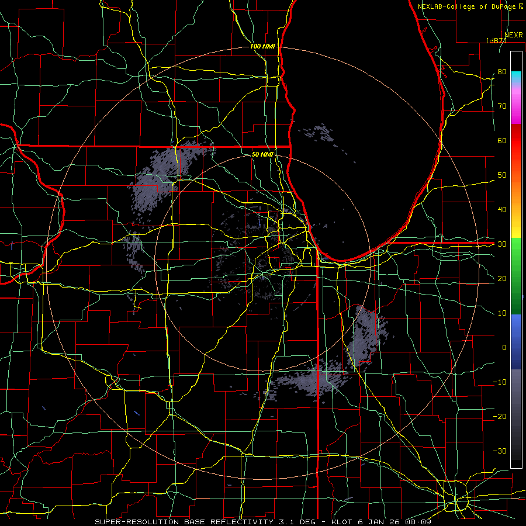Click the green segment of the reflectivity color bar
Viewport: 526px width, 526px height.
point(516,276)
